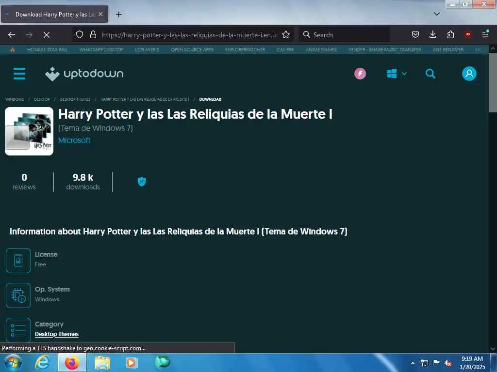Click the network tray icon
This screenshot has width=497, height=372.
click(424, 363)
